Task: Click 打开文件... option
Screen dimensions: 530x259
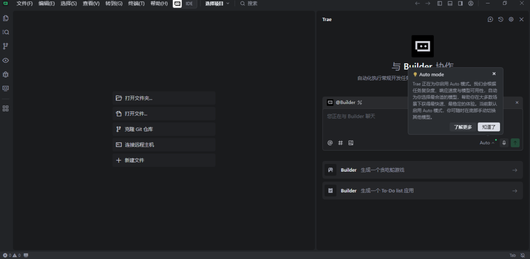Action: tap(164, 113)
